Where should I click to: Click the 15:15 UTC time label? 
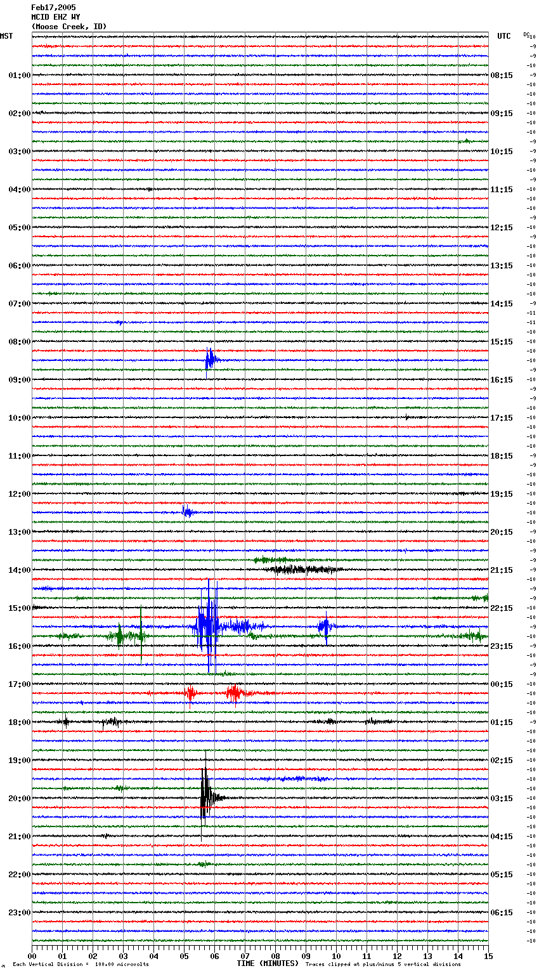(x=502, y=342)
